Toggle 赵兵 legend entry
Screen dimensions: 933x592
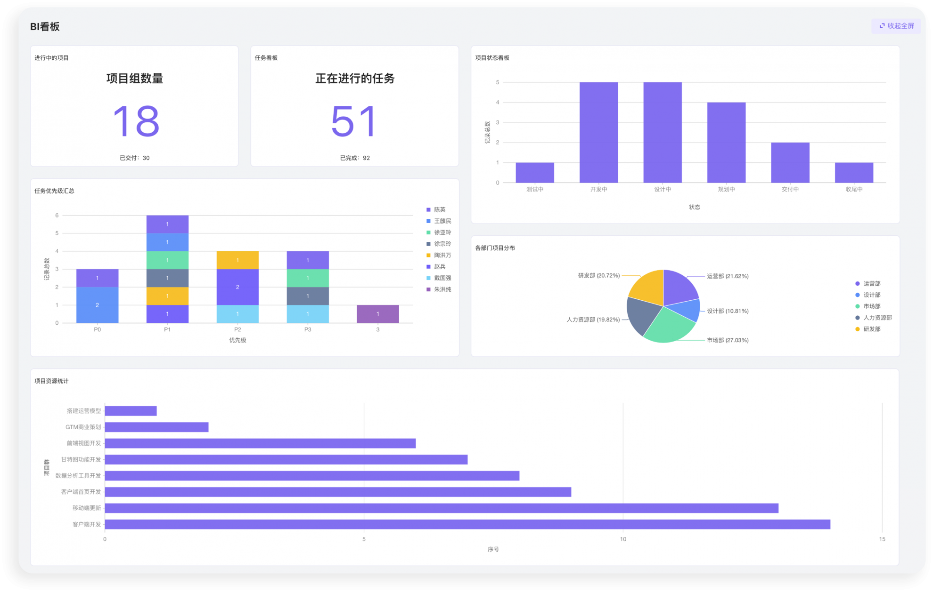pos(436,266)
